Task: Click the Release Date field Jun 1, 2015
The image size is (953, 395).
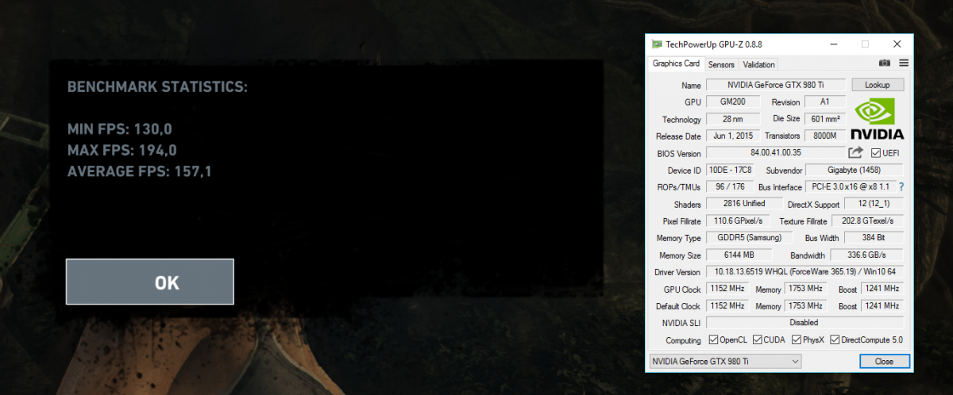Action: (x=731, y=136)
